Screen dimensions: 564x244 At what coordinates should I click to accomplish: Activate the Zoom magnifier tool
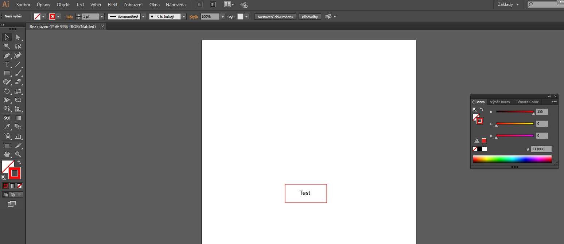18,154
